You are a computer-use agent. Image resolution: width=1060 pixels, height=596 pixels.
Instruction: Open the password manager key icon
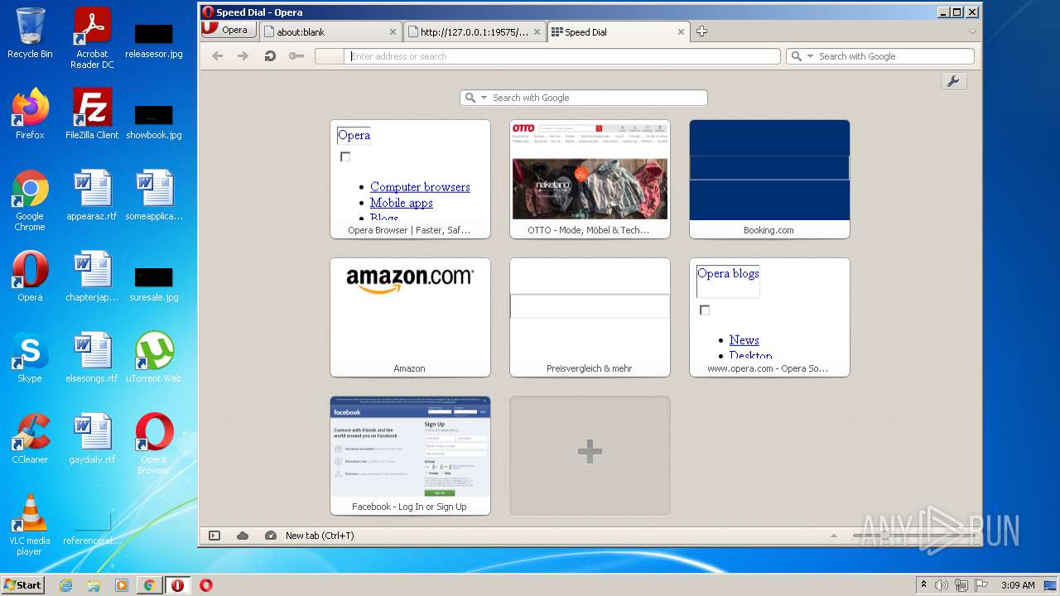pyautogui.click(x=296, y=56)
